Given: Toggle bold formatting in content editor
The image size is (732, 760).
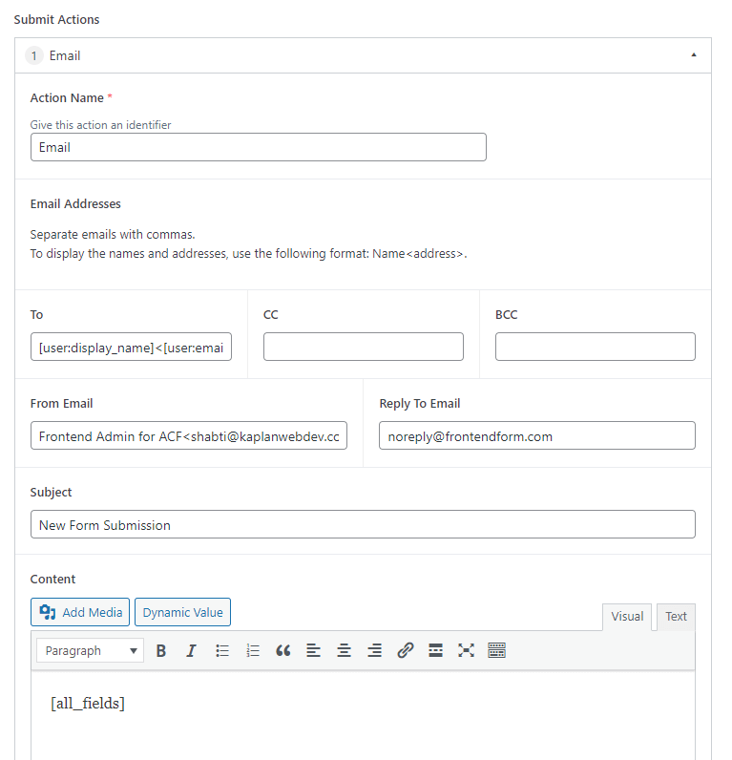Looking at the screenshot, I should [161, 650].
